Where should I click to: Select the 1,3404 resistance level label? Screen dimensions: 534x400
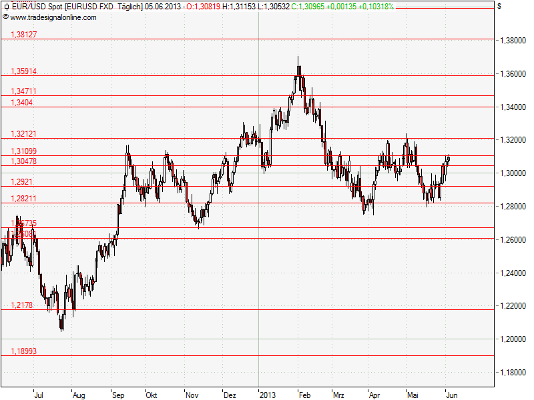22,102
